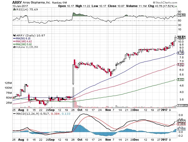This screenshot has width=188, height=142.
Task: Click the 8.15 MA(50) tag on the price axis
Action: point(180,53)
